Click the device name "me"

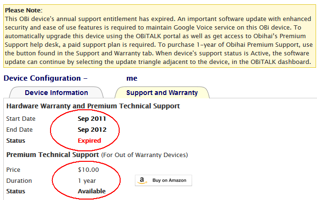coord(132,78)
